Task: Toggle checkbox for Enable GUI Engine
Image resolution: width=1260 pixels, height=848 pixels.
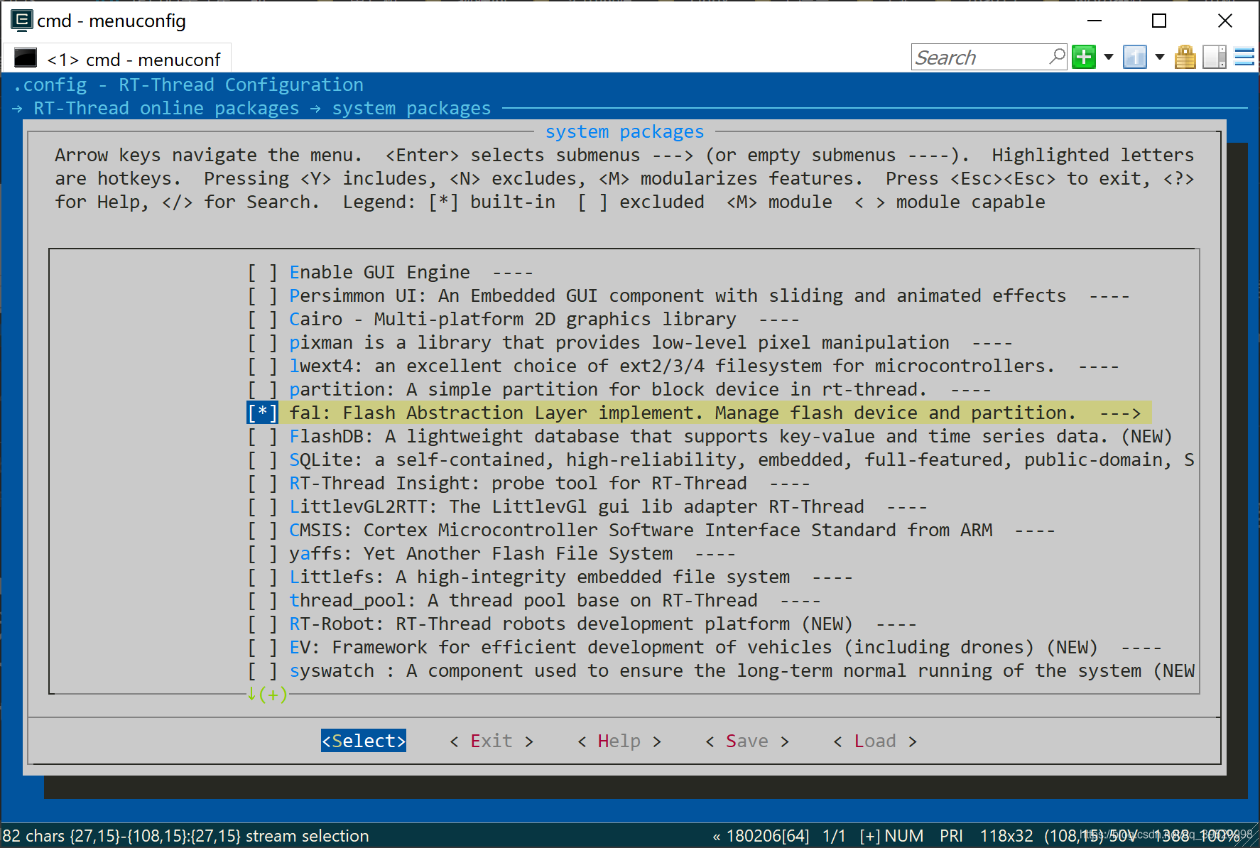Action: tap(262, 273)
